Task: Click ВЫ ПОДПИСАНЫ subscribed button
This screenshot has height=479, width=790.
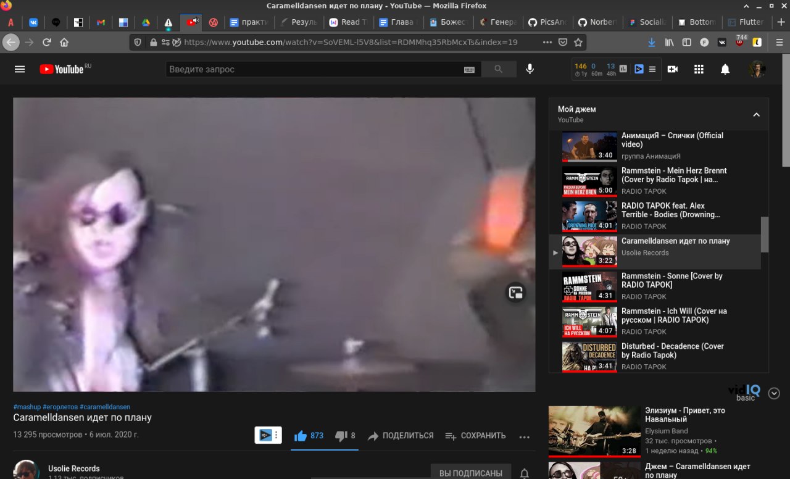Action: (471, 472)
